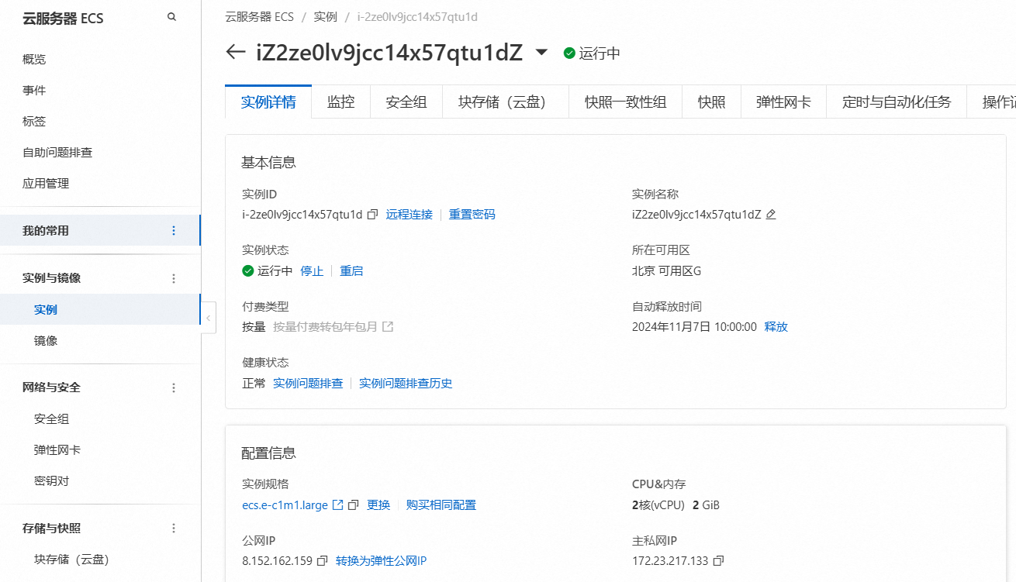Click 按量付费转包年包月 link
The width and height of the screenshot is (1016, 582).
(x=325, y=327)
